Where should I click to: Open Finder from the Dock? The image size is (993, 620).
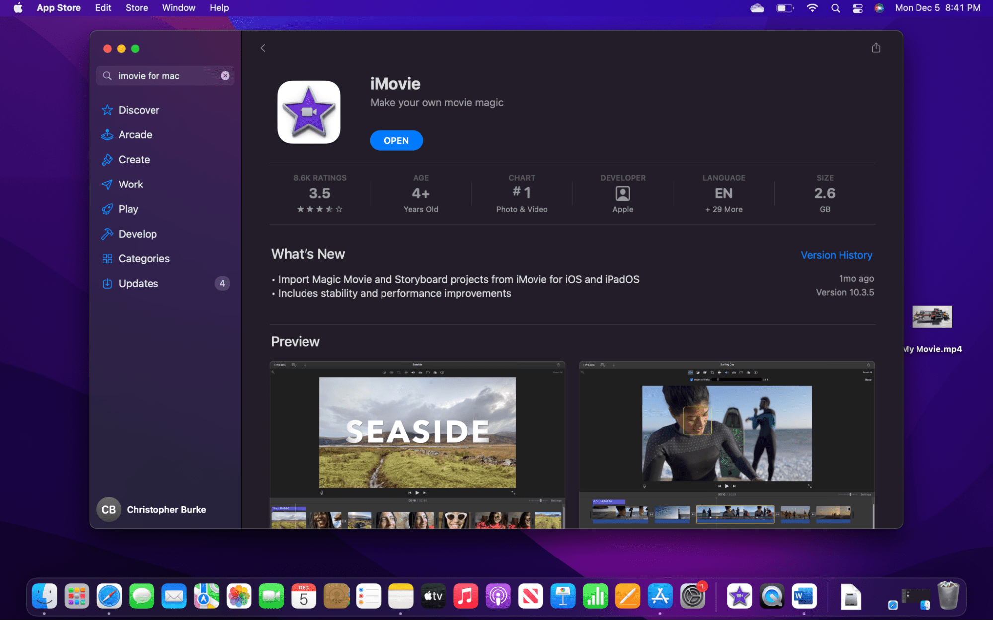44,596
